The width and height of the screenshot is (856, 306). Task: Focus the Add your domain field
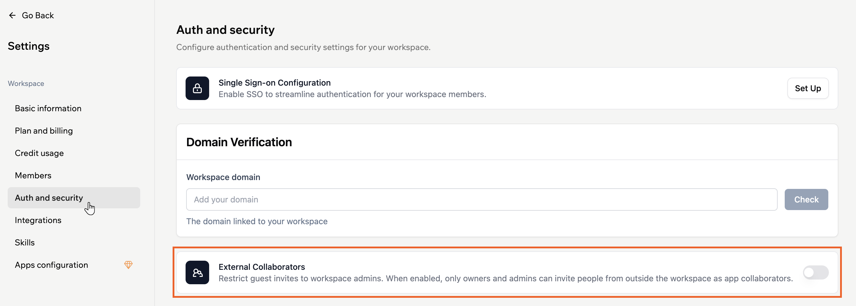tap(482, 199)
